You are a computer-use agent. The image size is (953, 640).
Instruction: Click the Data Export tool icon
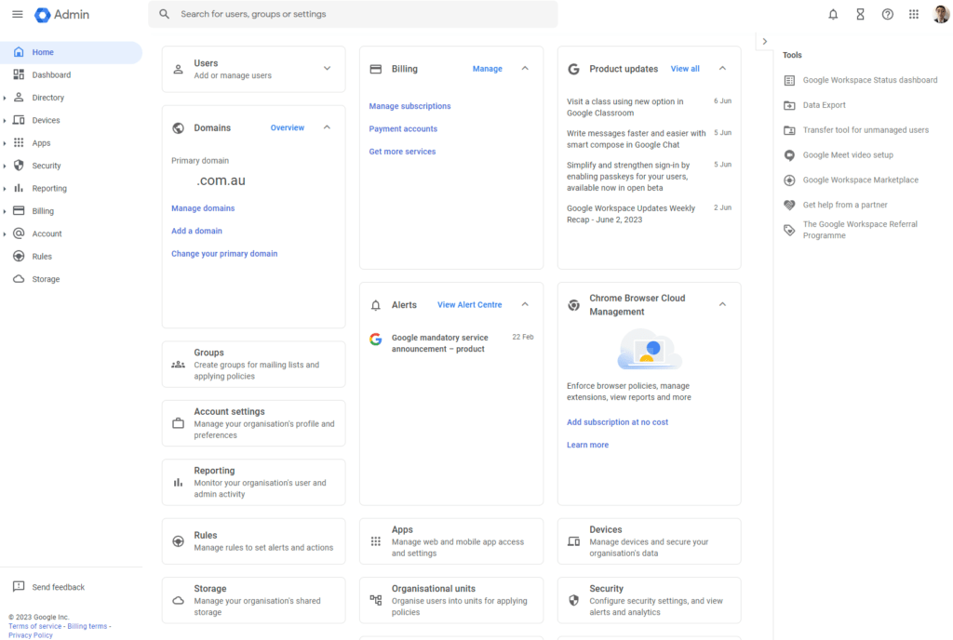[x=789, y=105]
